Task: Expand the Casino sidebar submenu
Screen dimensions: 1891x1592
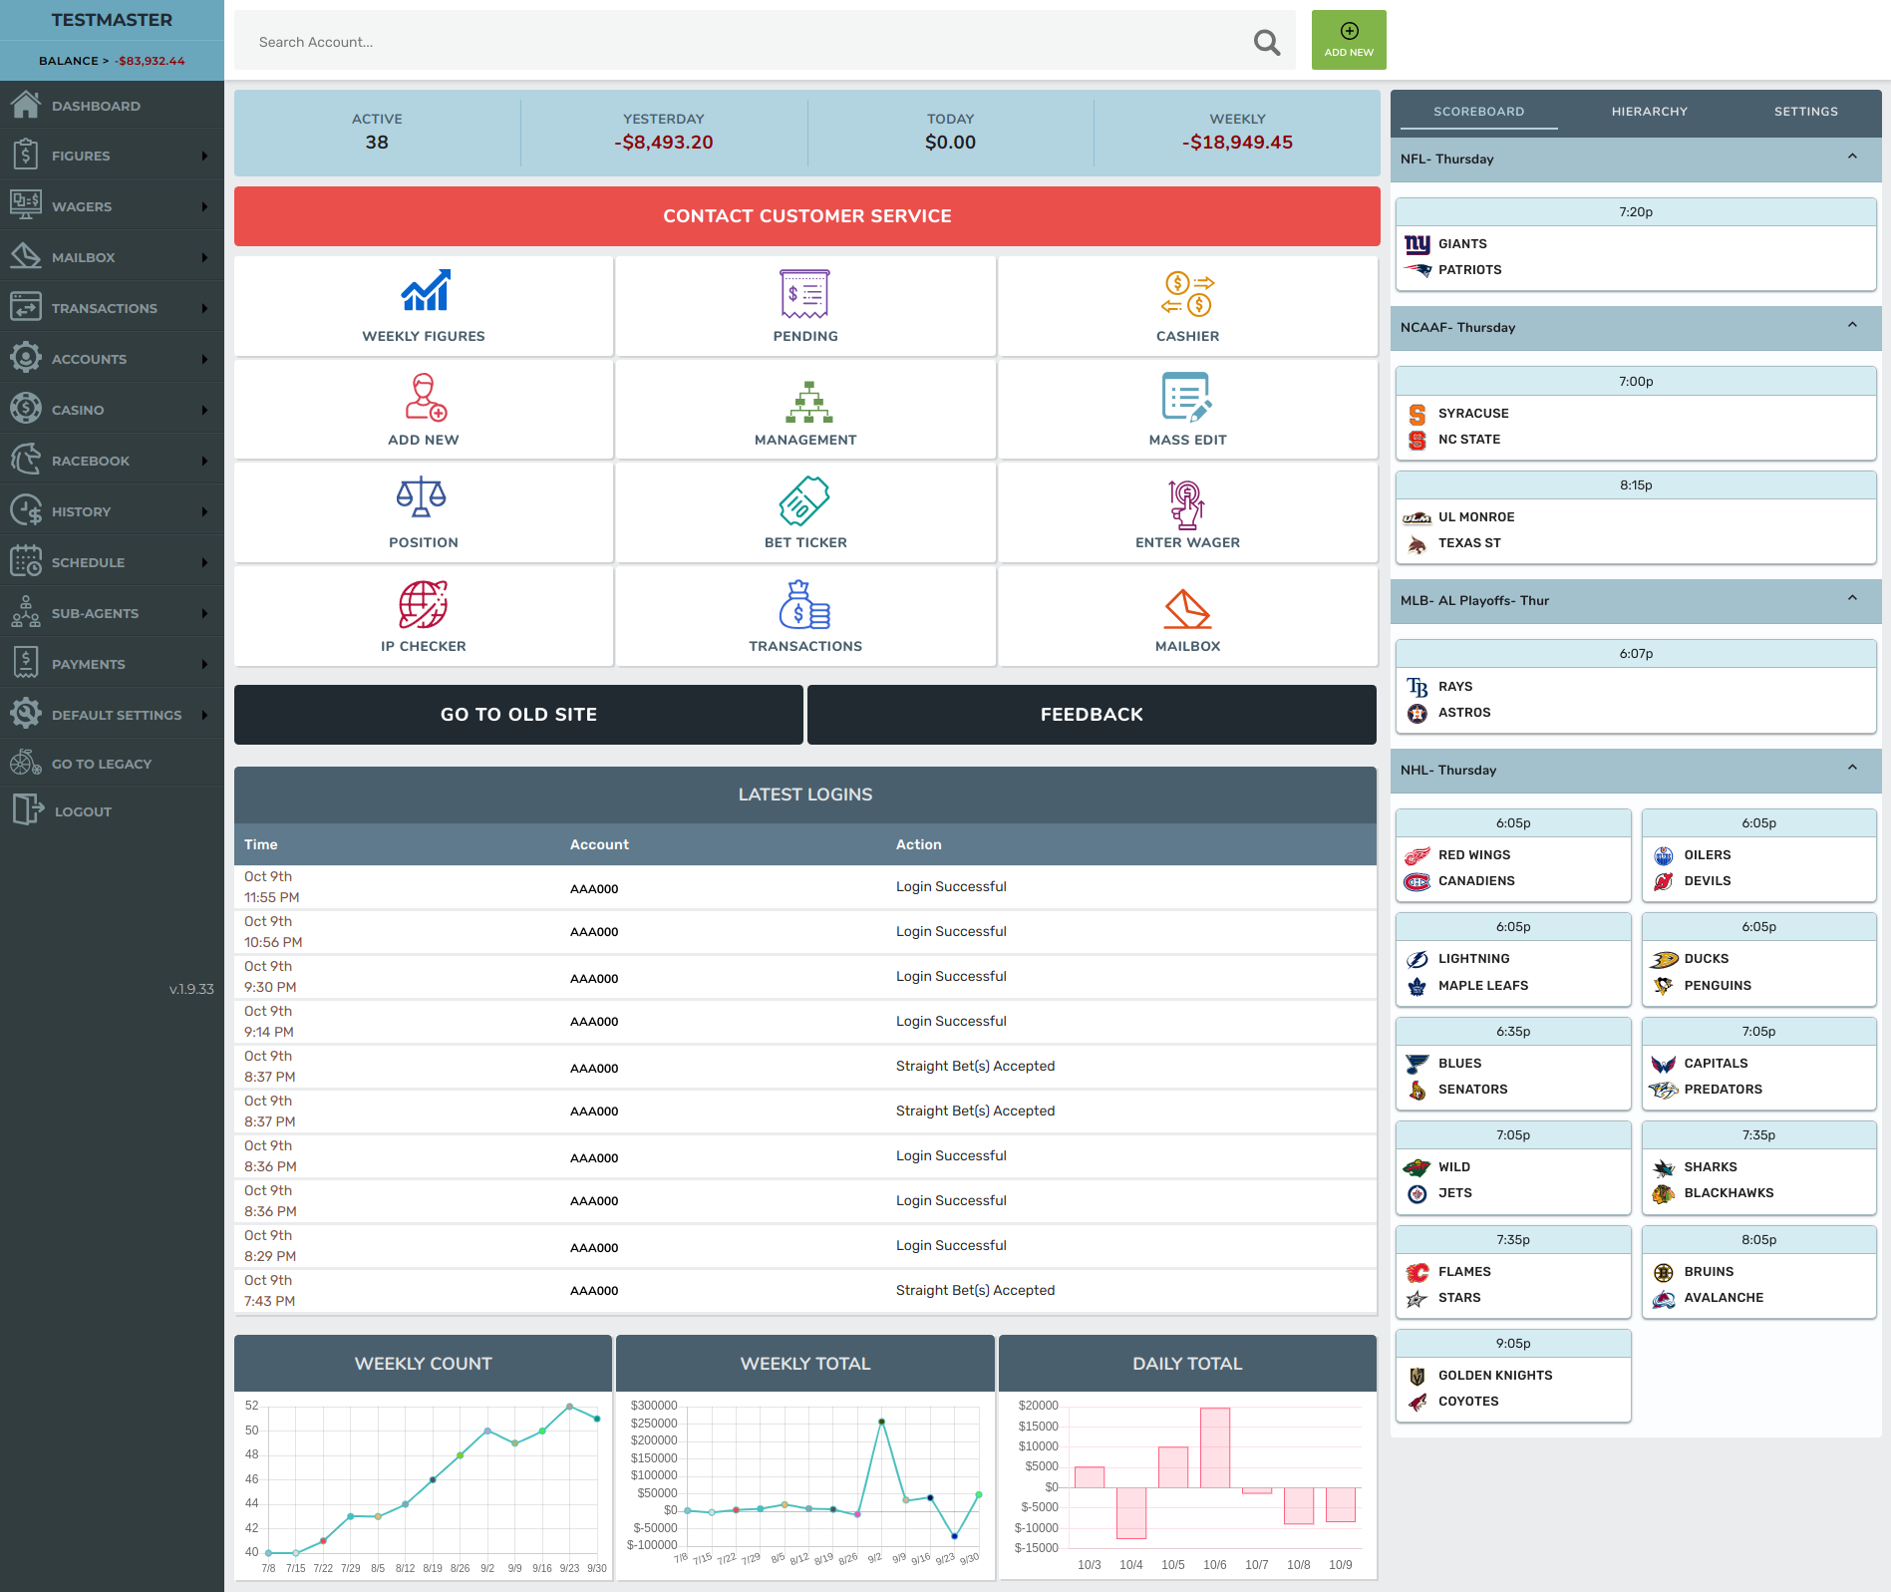Action: tap(204, 410)
